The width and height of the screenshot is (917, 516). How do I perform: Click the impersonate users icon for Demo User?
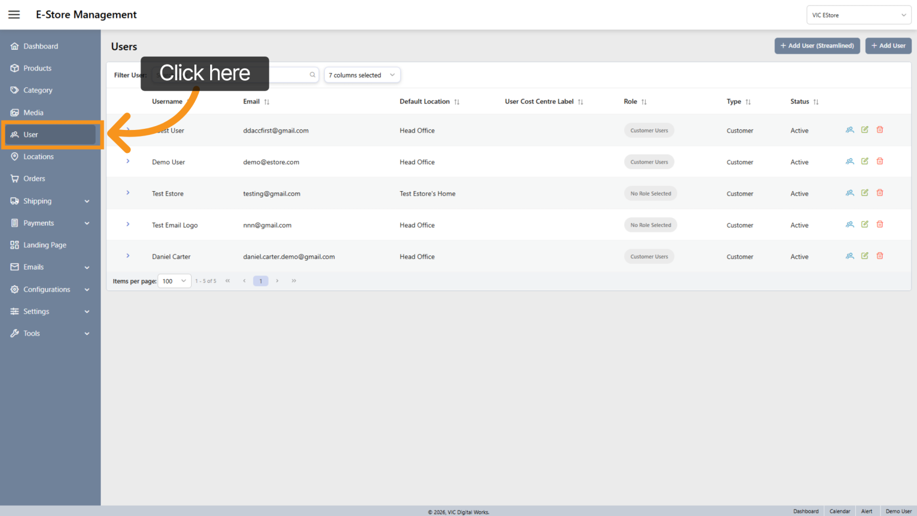point(849,161)
